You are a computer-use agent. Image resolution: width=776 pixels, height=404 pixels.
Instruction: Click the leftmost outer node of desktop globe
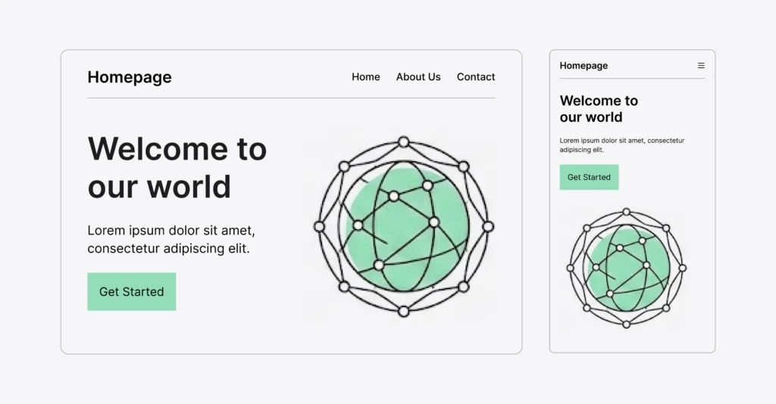point(319,226)
